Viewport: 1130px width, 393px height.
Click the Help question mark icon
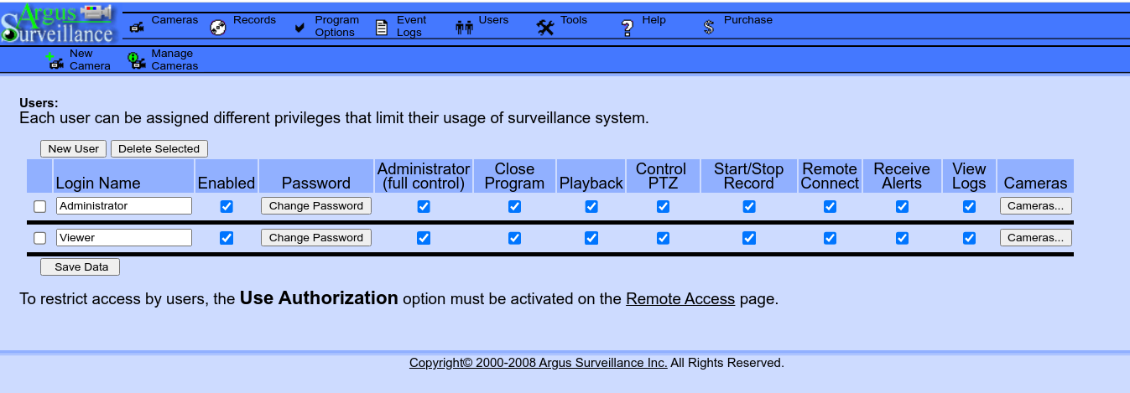coord(627,28)
